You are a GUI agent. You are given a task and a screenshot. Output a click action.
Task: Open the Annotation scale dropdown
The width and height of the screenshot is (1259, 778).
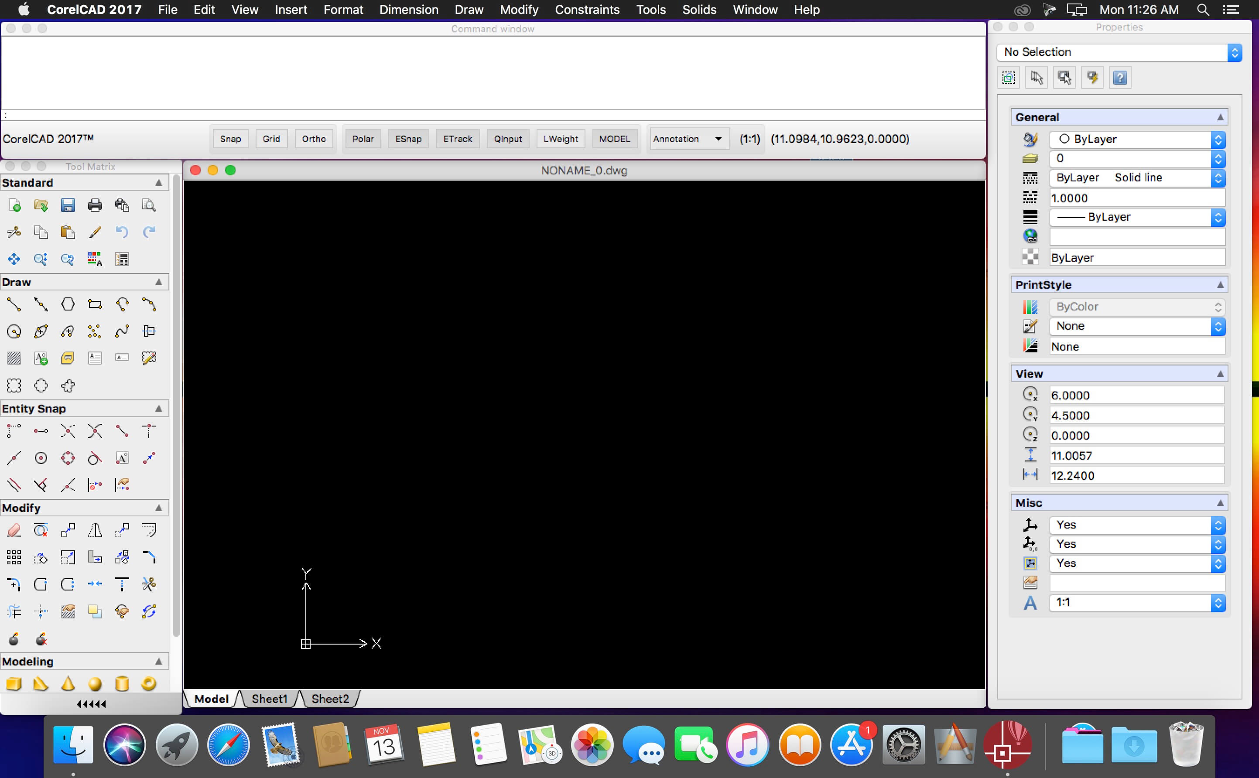[689, 139]
